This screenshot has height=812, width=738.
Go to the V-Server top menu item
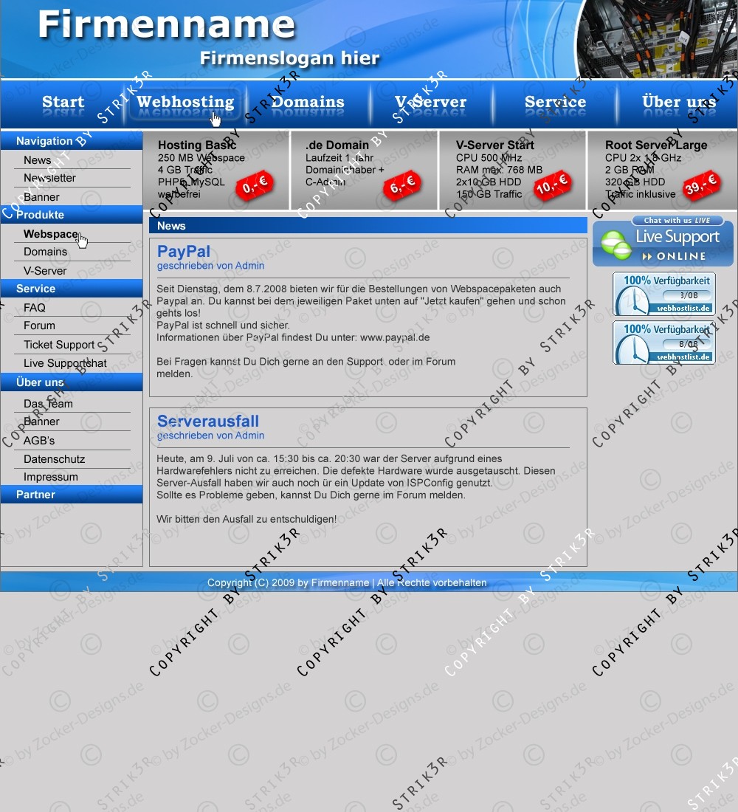430,103
